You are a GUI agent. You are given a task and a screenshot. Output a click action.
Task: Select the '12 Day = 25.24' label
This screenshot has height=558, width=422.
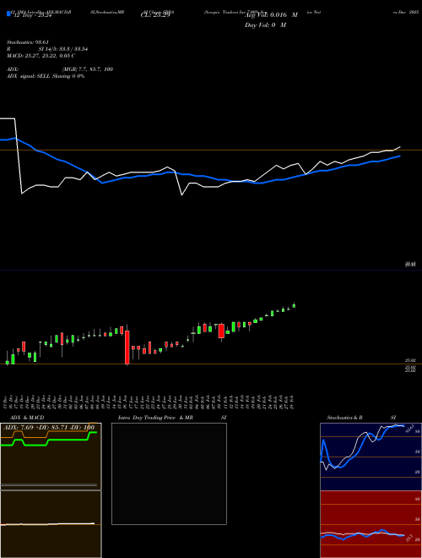pos(33,15)
